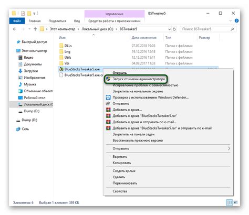Screen dimensions: 249x215
Task: Open Объемные объекты in navigation pane
Action: click(x=38, y=91)
